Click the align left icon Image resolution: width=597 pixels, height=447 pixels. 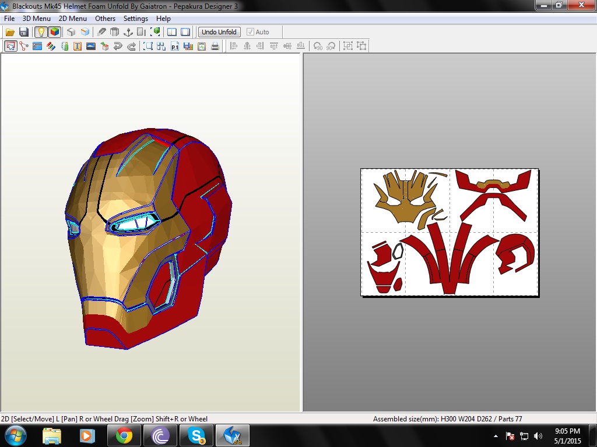[234, 47]
